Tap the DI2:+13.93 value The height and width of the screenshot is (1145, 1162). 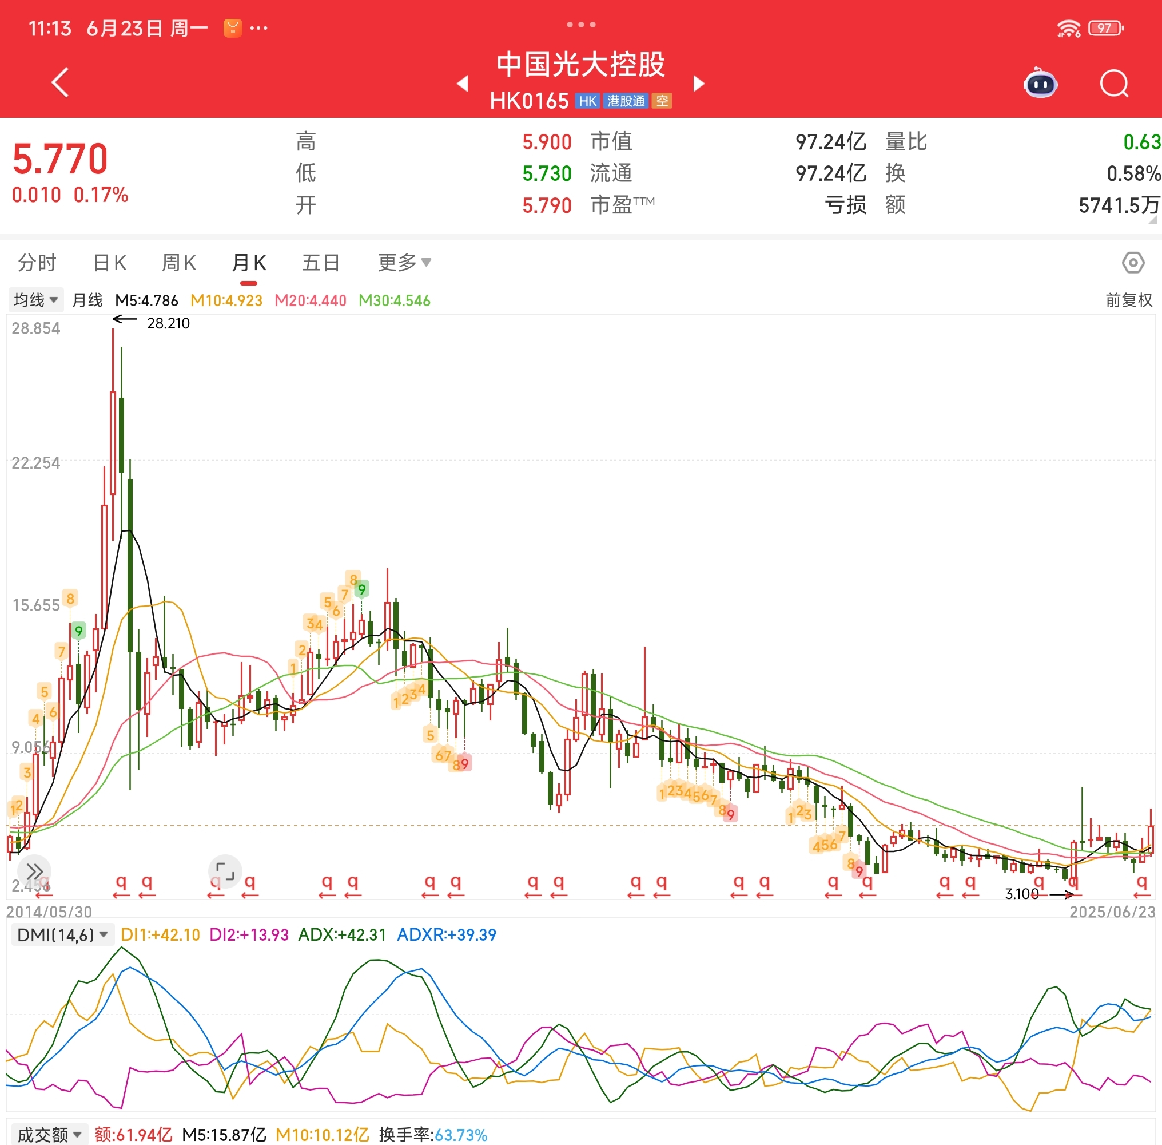click(249, 934)
